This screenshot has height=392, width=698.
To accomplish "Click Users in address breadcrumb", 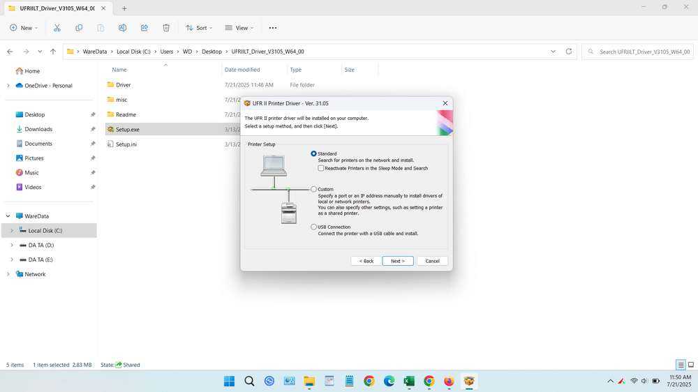I will 167,52.
